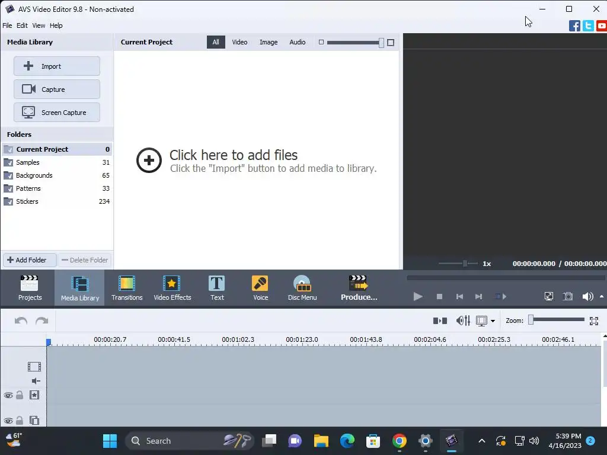Play the preview video
Viewport: 607px width, 455px height.
tap(418, 297)
